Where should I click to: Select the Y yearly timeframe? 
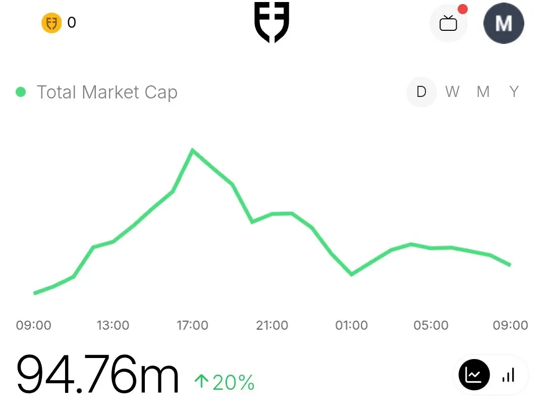[514, 92]
